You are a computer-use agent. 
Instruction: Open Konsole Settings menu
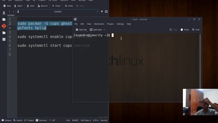coord(120,24)
